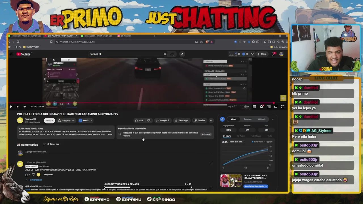Open the browser apps grid icon
The width and height of the screenshot is (363, 204).
(10, 47)
